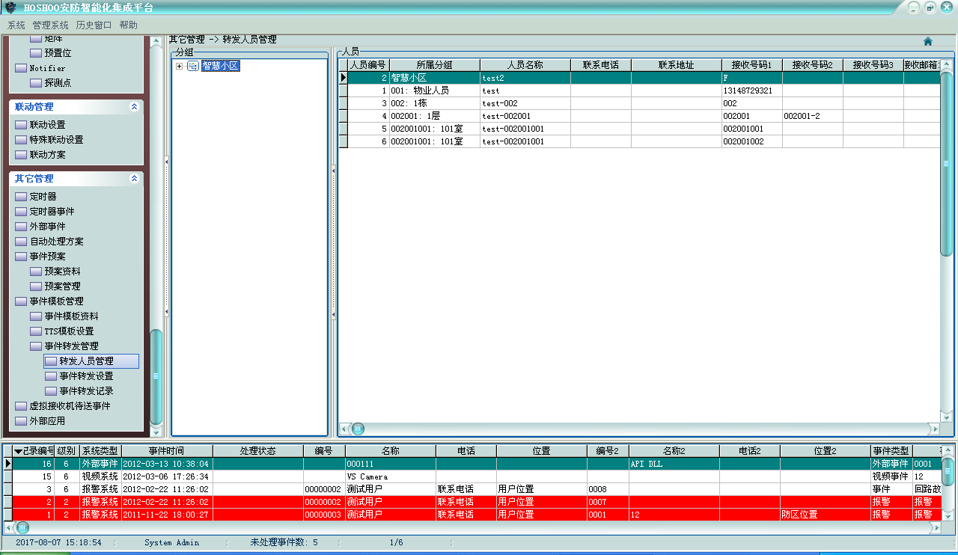Click the home icon at top right
Image resolution: width=958 pixels, height=555 pixels.
tap(928, 42)
